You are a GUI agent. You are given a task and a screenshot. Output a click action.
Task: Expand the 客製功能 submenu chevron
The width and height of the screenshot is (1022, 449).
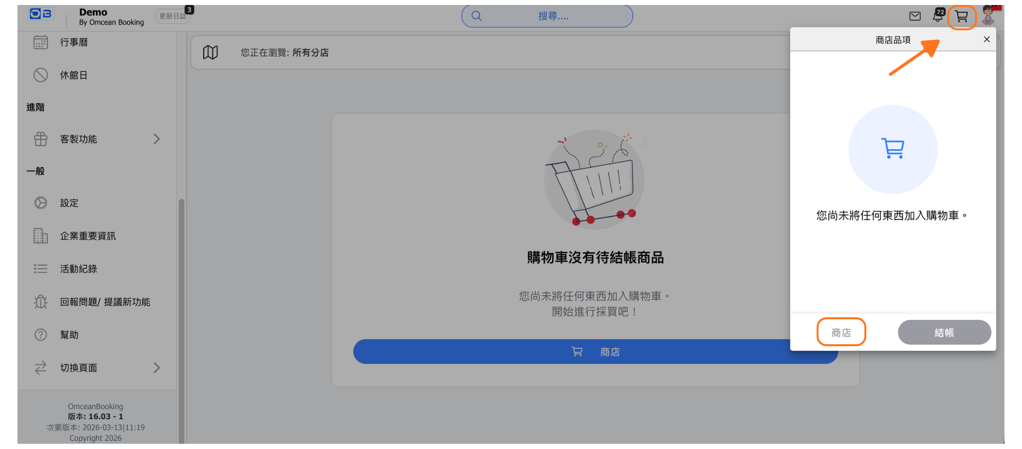tap(156, 139)
